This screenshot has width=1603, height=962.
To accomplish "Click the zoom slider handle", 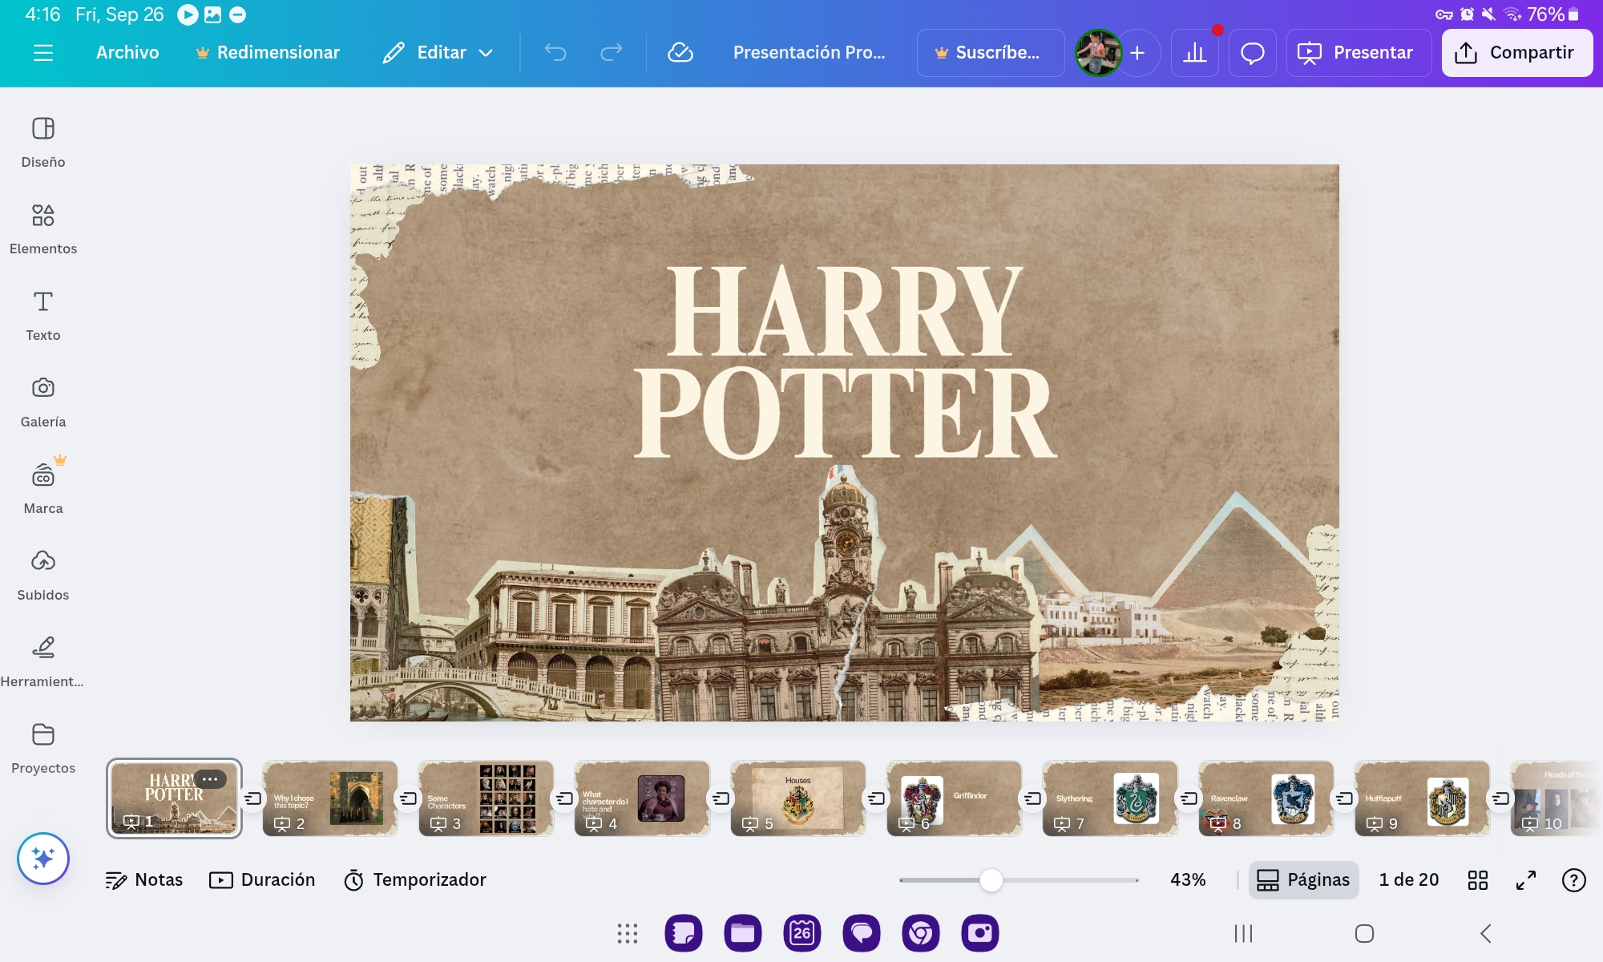I will (x=991, y=880).
